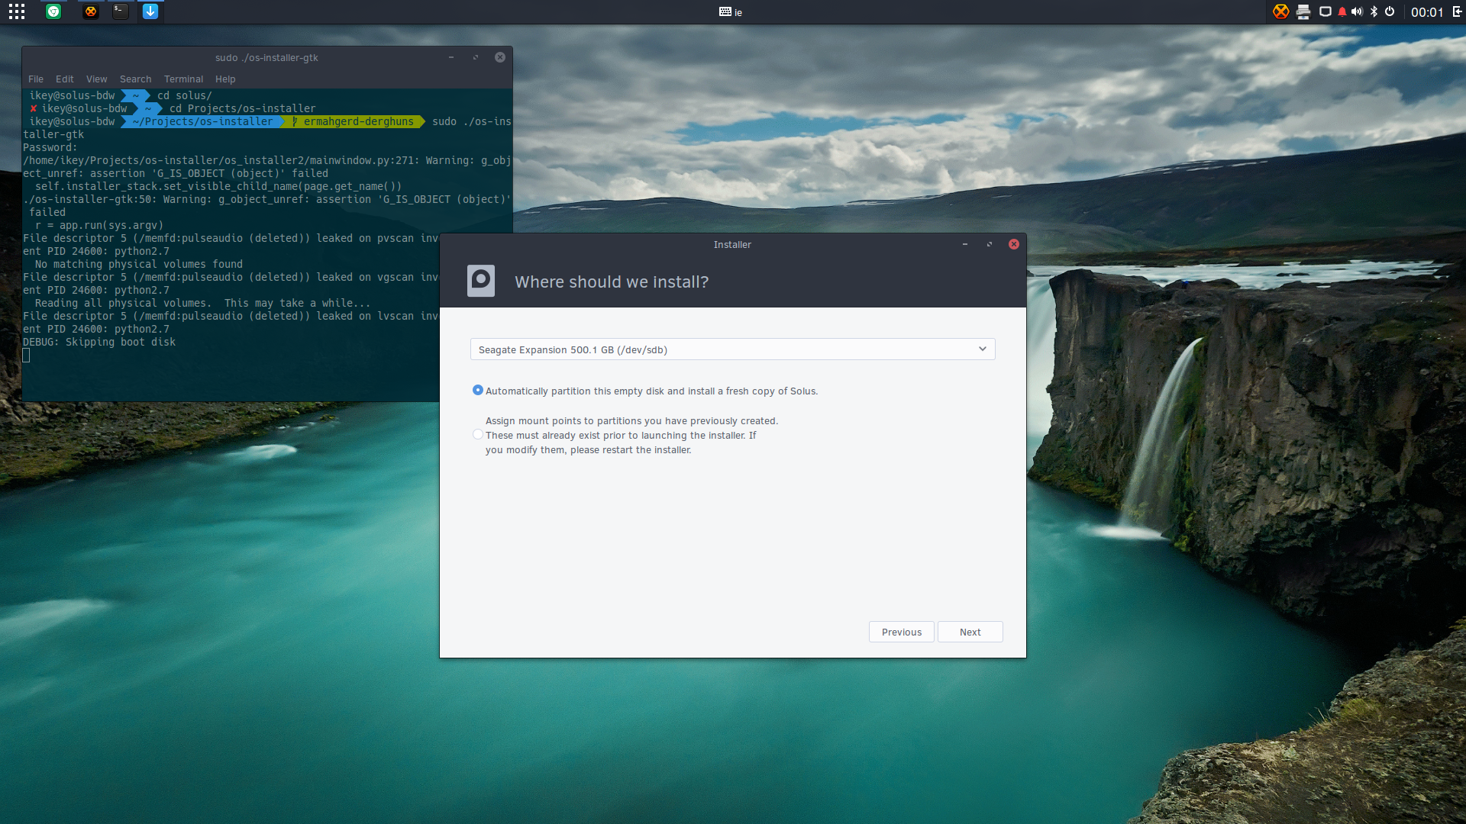Open the terminal File menu

(x=36, y=79)
